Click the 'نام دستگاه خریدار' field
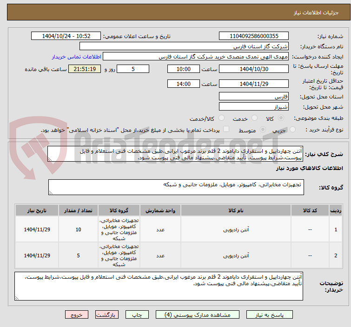Image resolution: width=351 pixels, height=327 pixels. (184, 46)
